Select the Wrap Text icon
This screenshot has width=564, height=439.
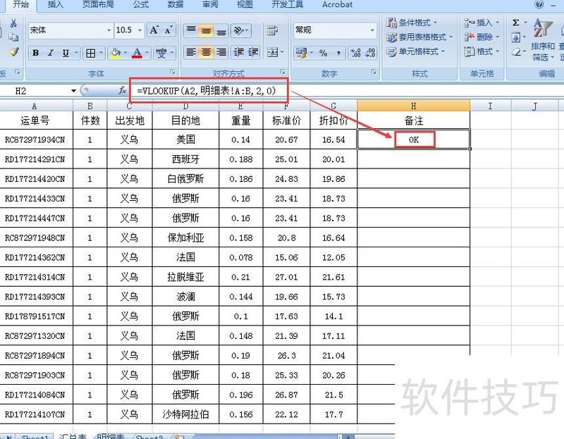click(273, 30)
